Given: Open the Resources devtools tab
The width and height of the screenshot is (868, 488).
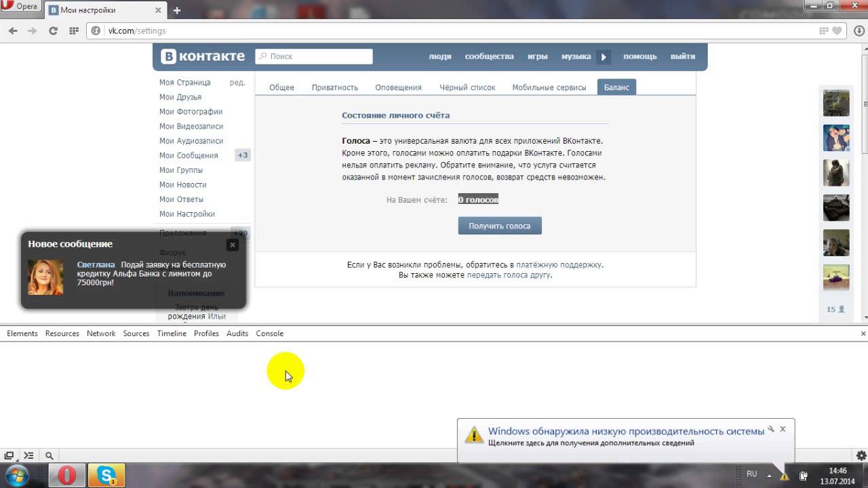Looking at the screenshot, I should (x=62, y=333).
